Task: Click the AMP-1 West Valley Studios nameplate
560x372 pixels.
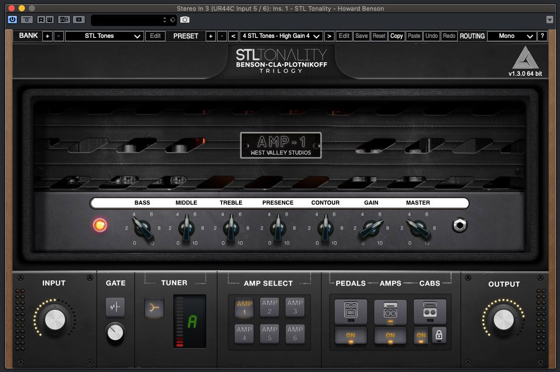Action: pyautogui.click(x=281, y=145)
